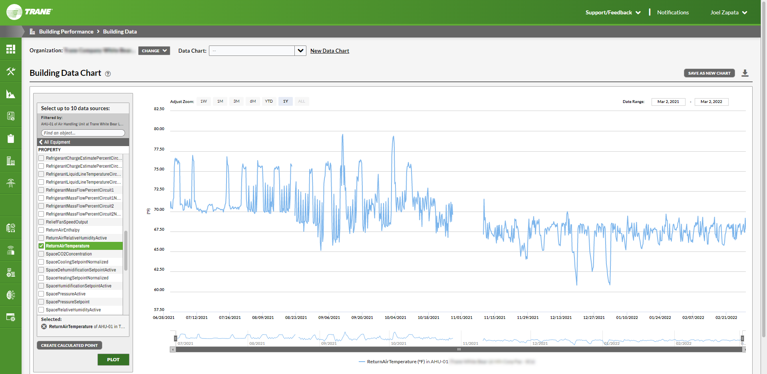
Task: Open the dashboard grid icon in sidebar
Action: (11, 49)
